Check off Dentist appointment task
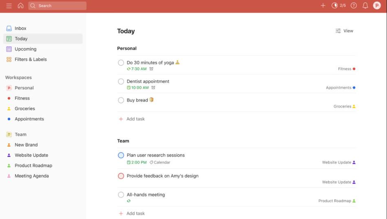Image resolution: width=387 pixels, height=219 pixels. (x=121, y=82)
